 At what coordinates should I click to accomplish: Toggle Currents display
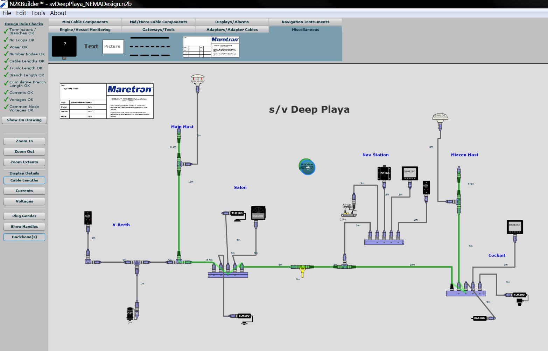pos(24,191)
